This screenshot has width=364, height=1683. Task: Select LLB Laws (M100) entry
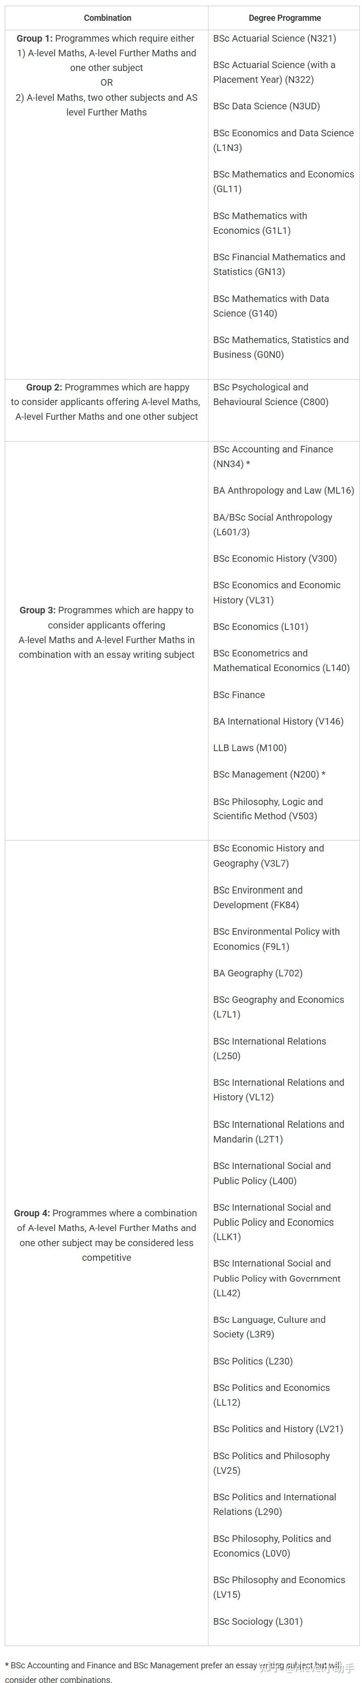click(250, 747)
